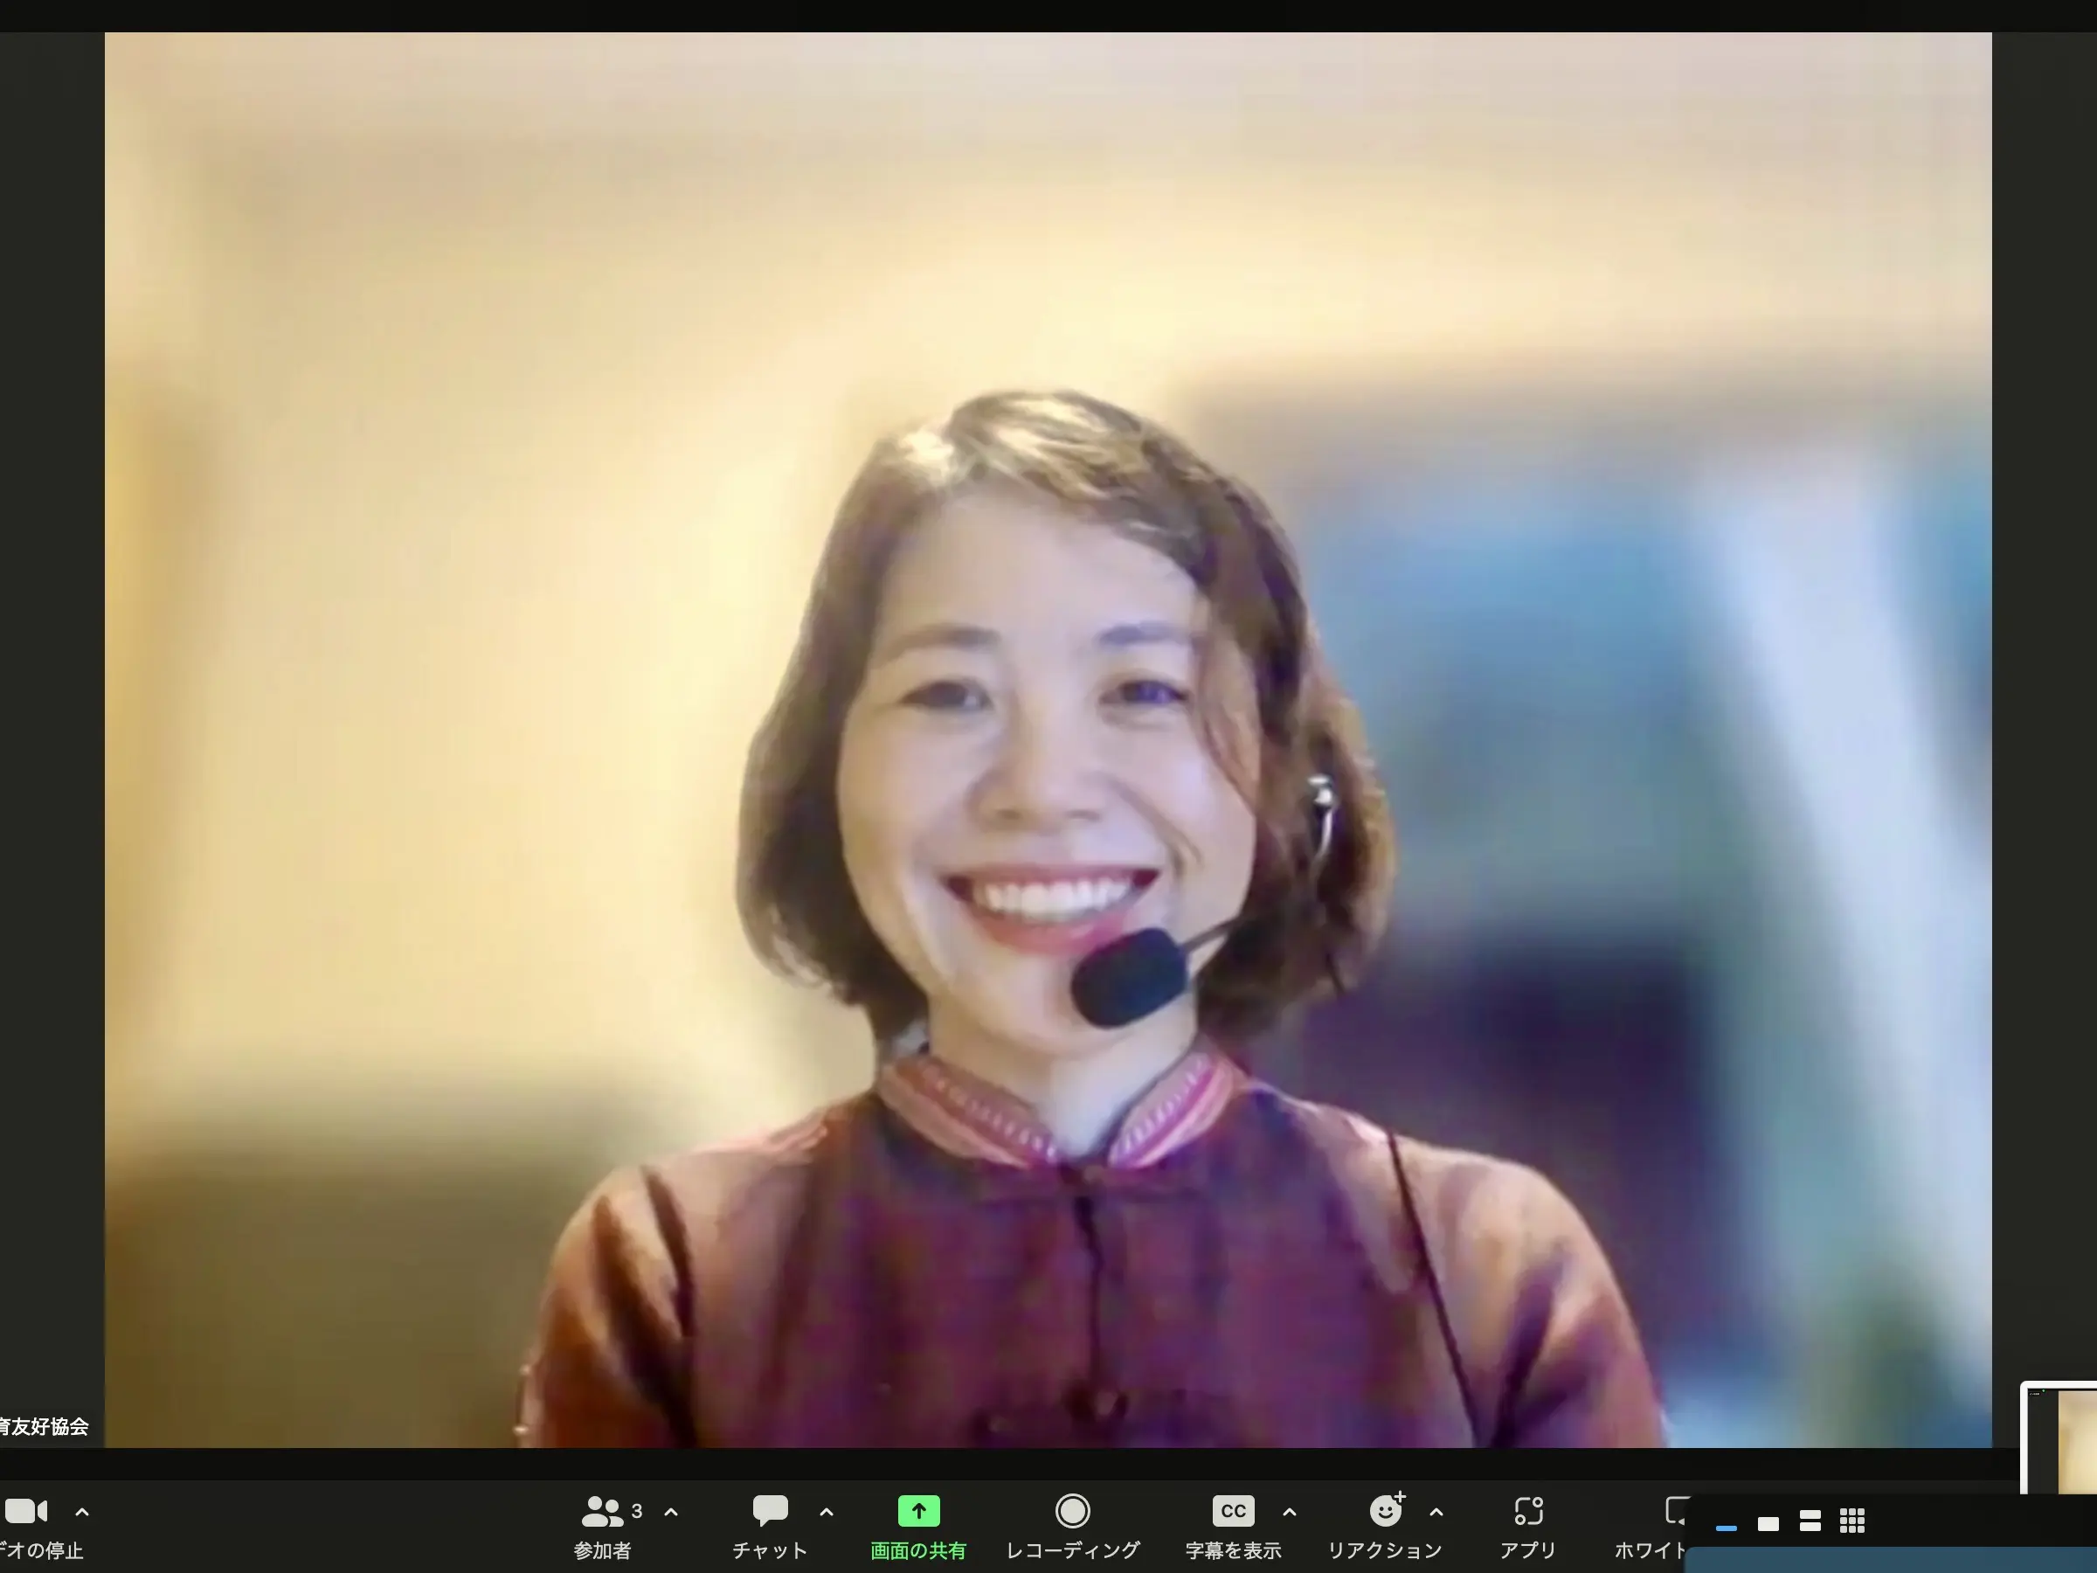Select the minimized blue bar view option

click(x=1727, y=1528)
